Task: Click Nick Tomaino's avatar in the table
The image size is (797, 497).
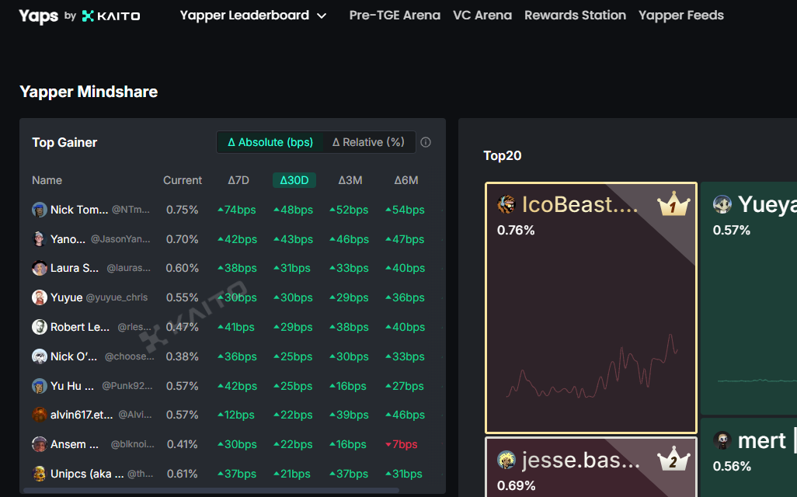Action: (x=40, y=210)
